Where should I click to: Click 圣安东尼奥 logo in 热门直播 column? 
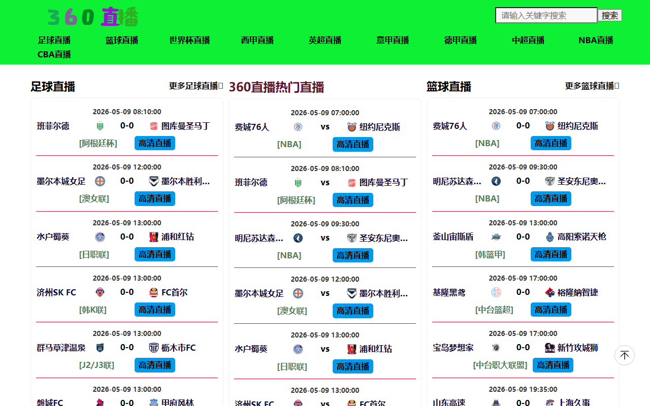click(x=352, y=238)
